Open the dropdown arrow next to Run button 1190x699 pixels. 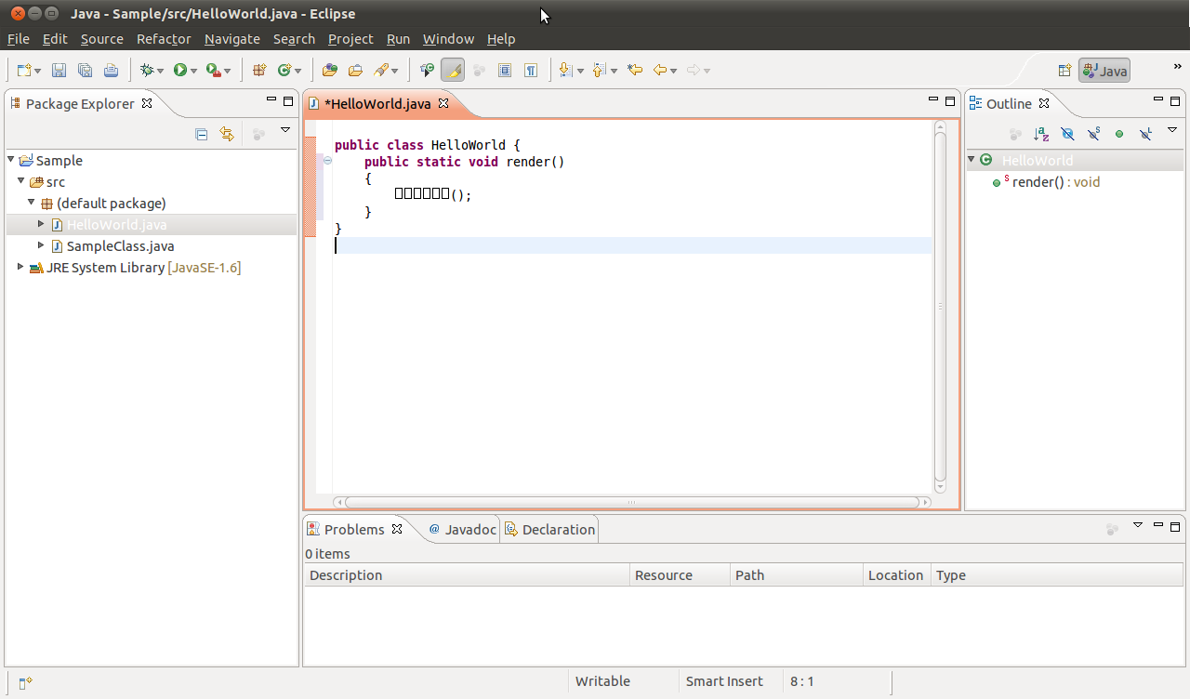194,71
